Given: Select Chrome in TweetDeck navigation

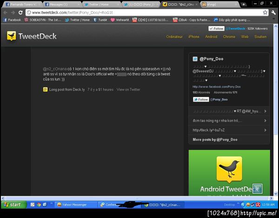Looking at the screenshot, I should click(x=229, y=37).
